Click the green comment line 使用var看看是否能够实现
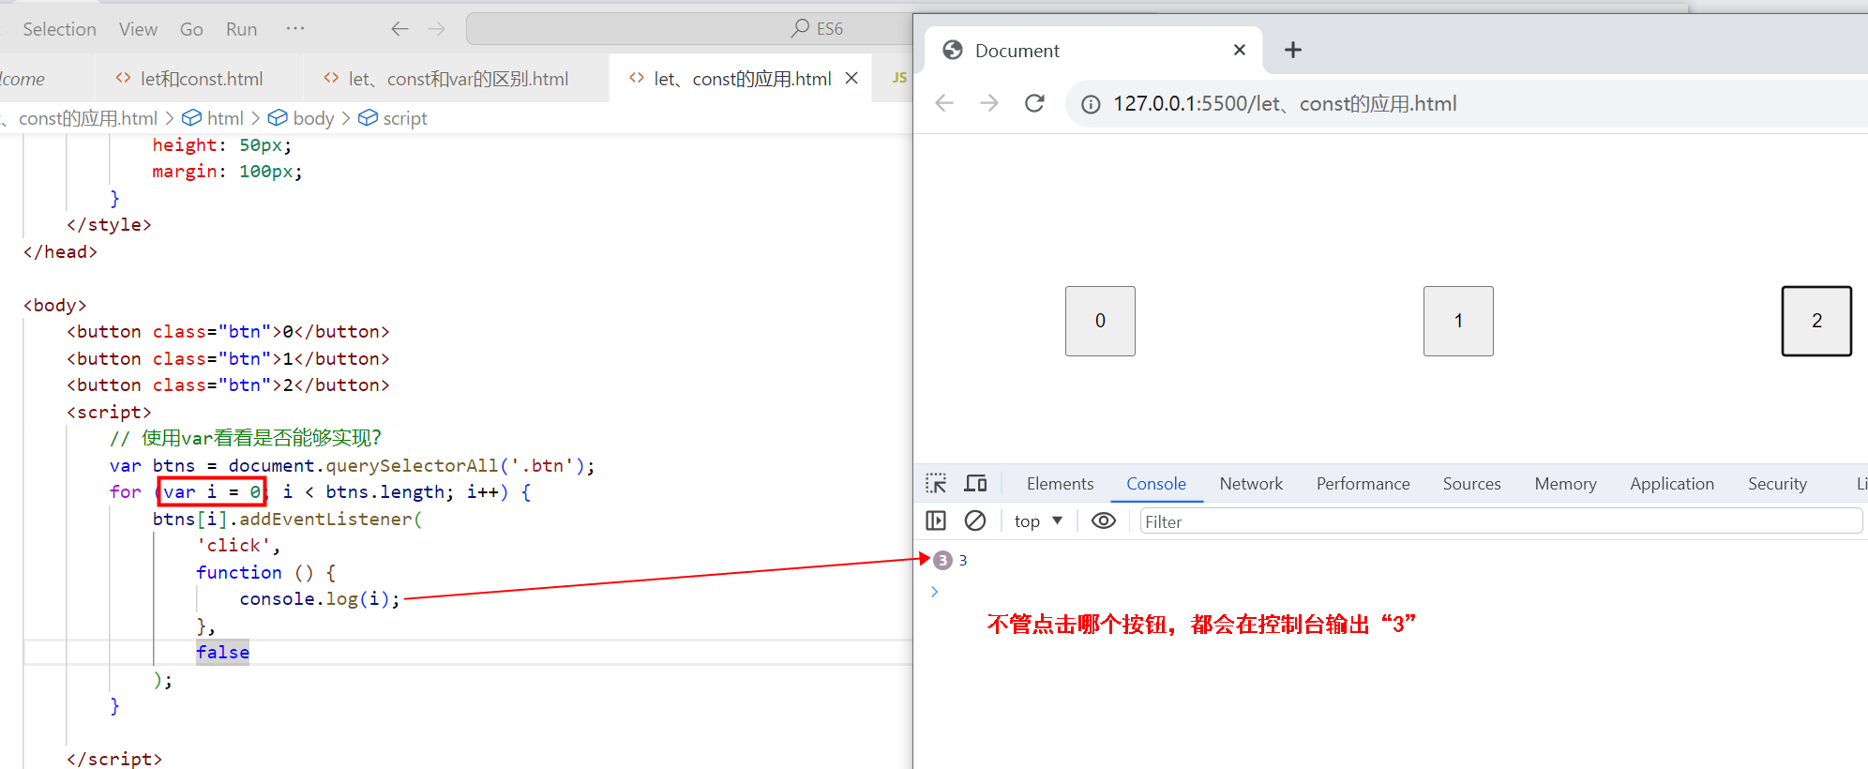This screenshot has height=769, width=1868. point(246,438)
